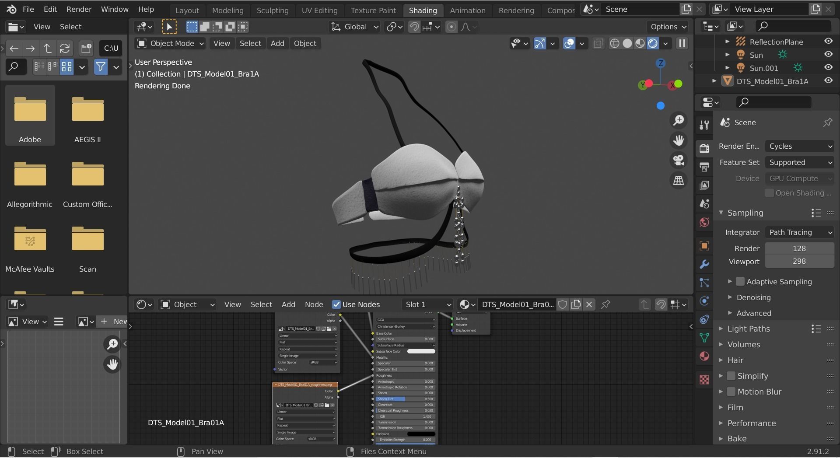Click the viewport zoom magnifier icon
Viewport: 840px width, 458px height.
click(x=679, y=120)
